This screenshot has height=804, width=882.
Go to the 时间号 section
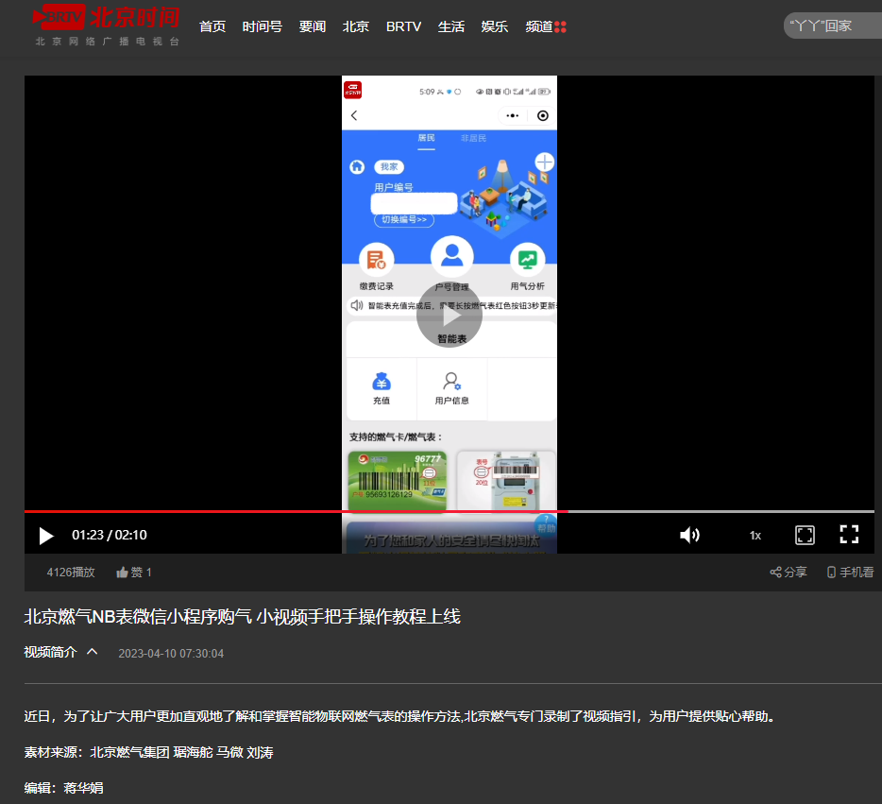click(x=263, y=26)
